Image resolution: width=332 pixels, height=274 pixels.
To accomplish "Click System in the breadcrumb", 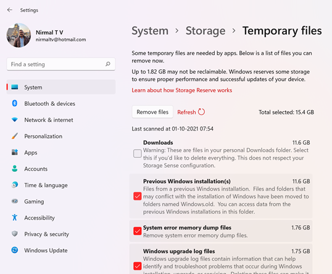I will click(150, 31).
